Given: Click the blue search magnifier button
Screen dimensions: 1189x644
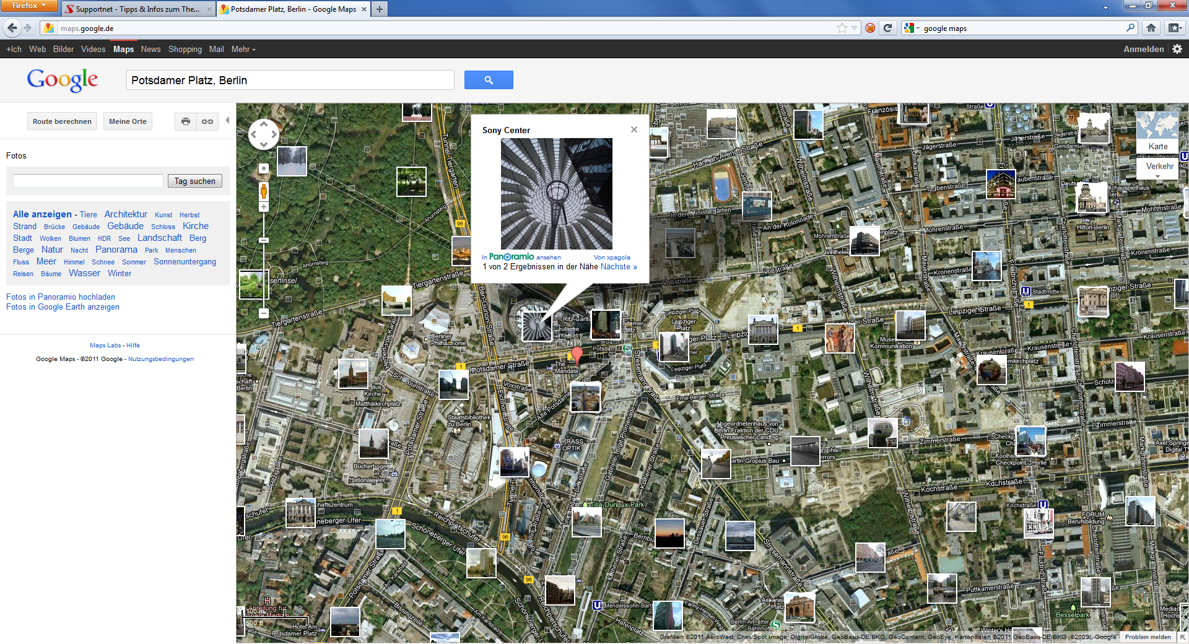Looking at the screenshot, I should 489,80.
